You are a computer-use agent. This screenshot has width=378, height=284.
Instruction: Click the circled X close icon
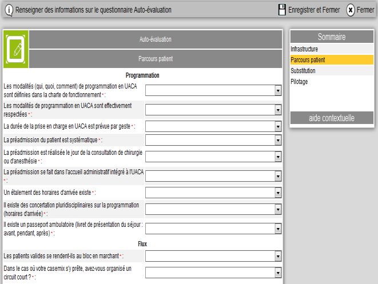351,10
